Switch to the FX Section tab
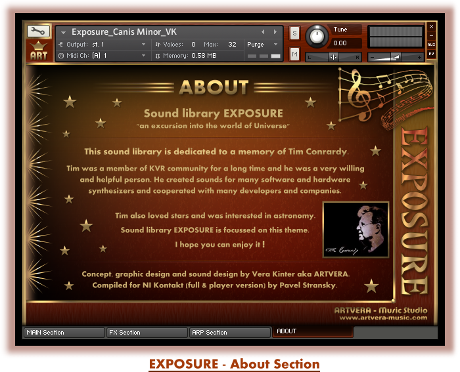This screenshot has height=372, width=460. pyautogui.click(x=147, y=333)
